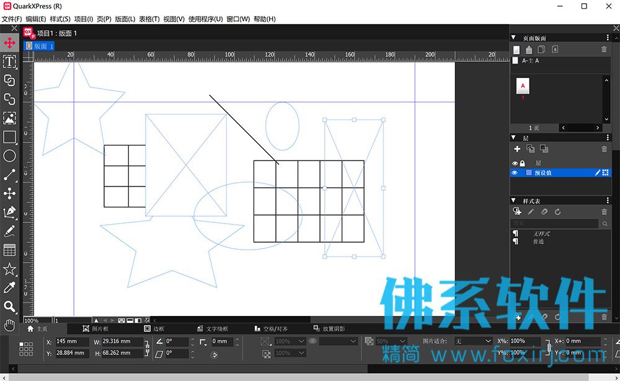Viewport: 620px width, 381px height.
Task: Hide the 预设值 layer visibility eye
Action: [515, 173]
